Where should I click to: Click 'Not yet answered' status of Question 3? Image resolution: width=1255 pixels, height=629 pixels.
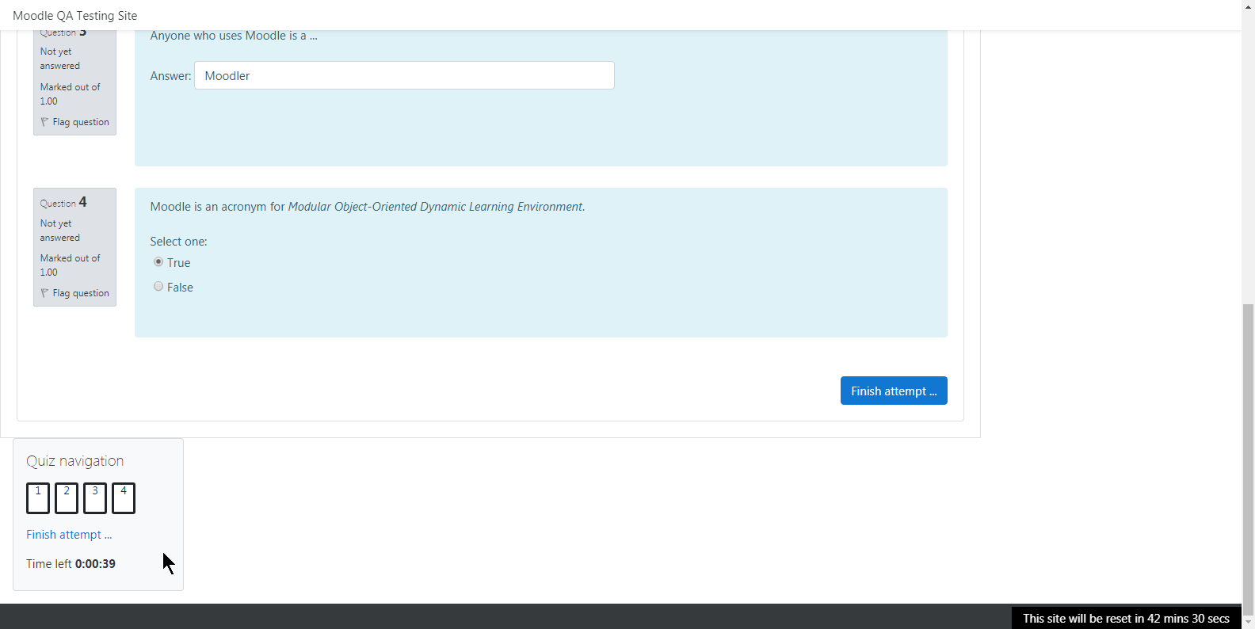(x=60, y=59)
